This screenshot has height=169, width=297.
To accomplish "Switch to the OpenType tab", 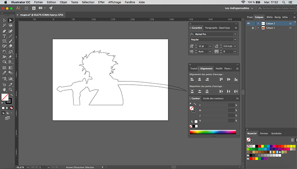I will point(224,28).
